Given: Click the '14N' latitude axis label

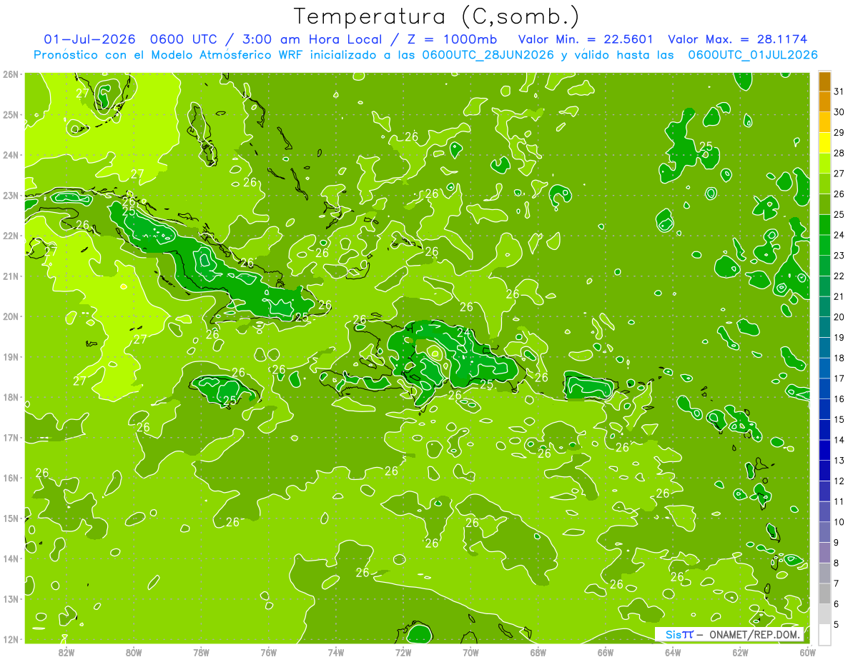Looking at the screenshot, I should coord(10,558).
